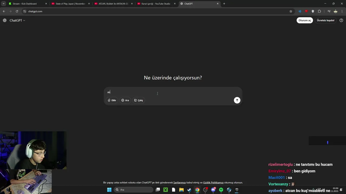
Task: Open a new browser tab
Action: pyautogui.click(x=224, y=4)
